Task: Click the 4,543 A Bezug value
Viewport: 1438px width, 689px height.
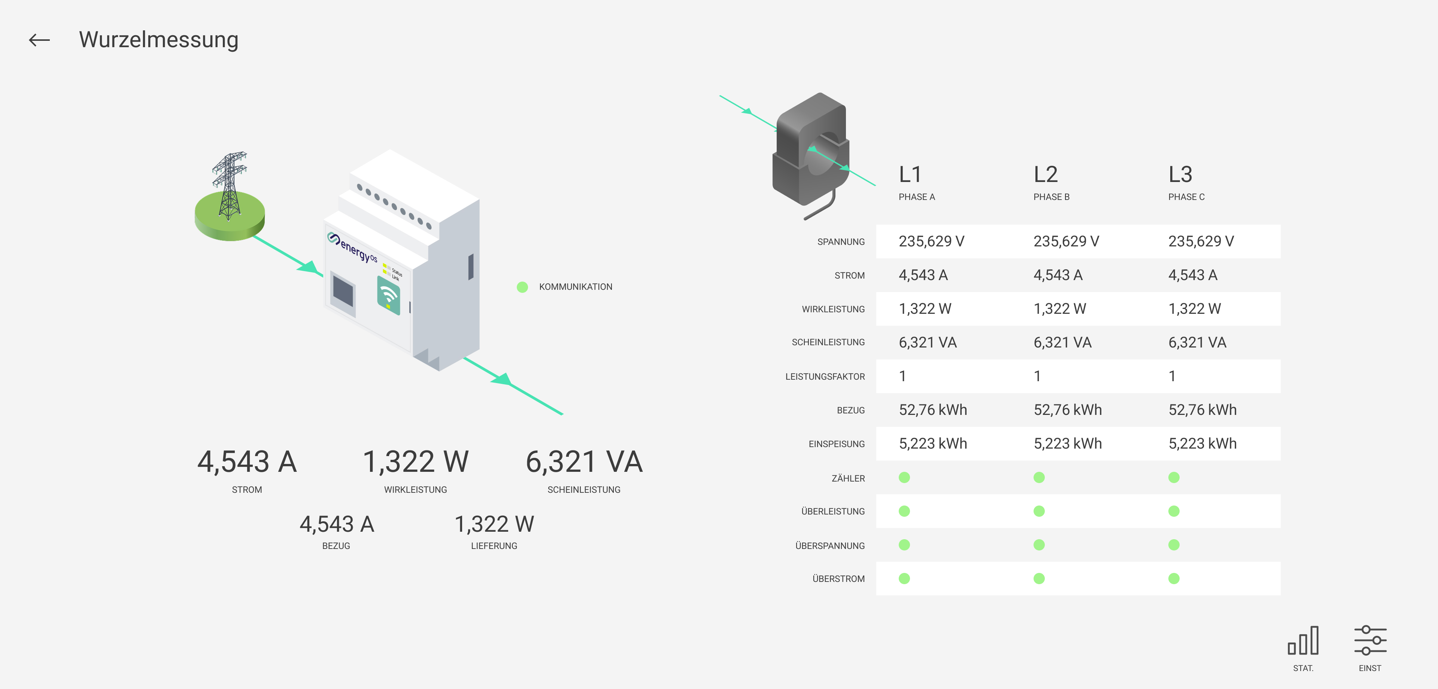Action: [337, 524]
